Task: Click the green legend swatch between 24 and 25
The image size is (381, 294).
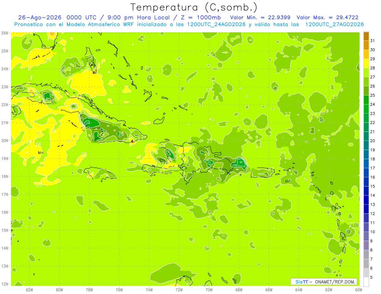Action: coord(366,100)
